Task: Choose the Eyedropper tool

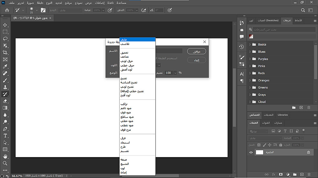Action: (x=5, y=67)
